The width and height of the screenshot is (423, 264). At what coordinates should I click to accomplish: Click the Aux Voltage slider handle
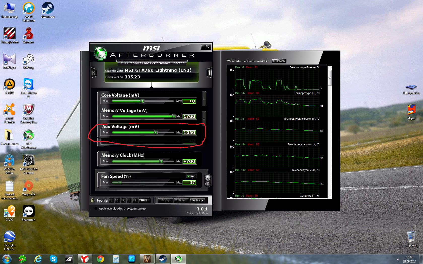(x=156, y=133)
